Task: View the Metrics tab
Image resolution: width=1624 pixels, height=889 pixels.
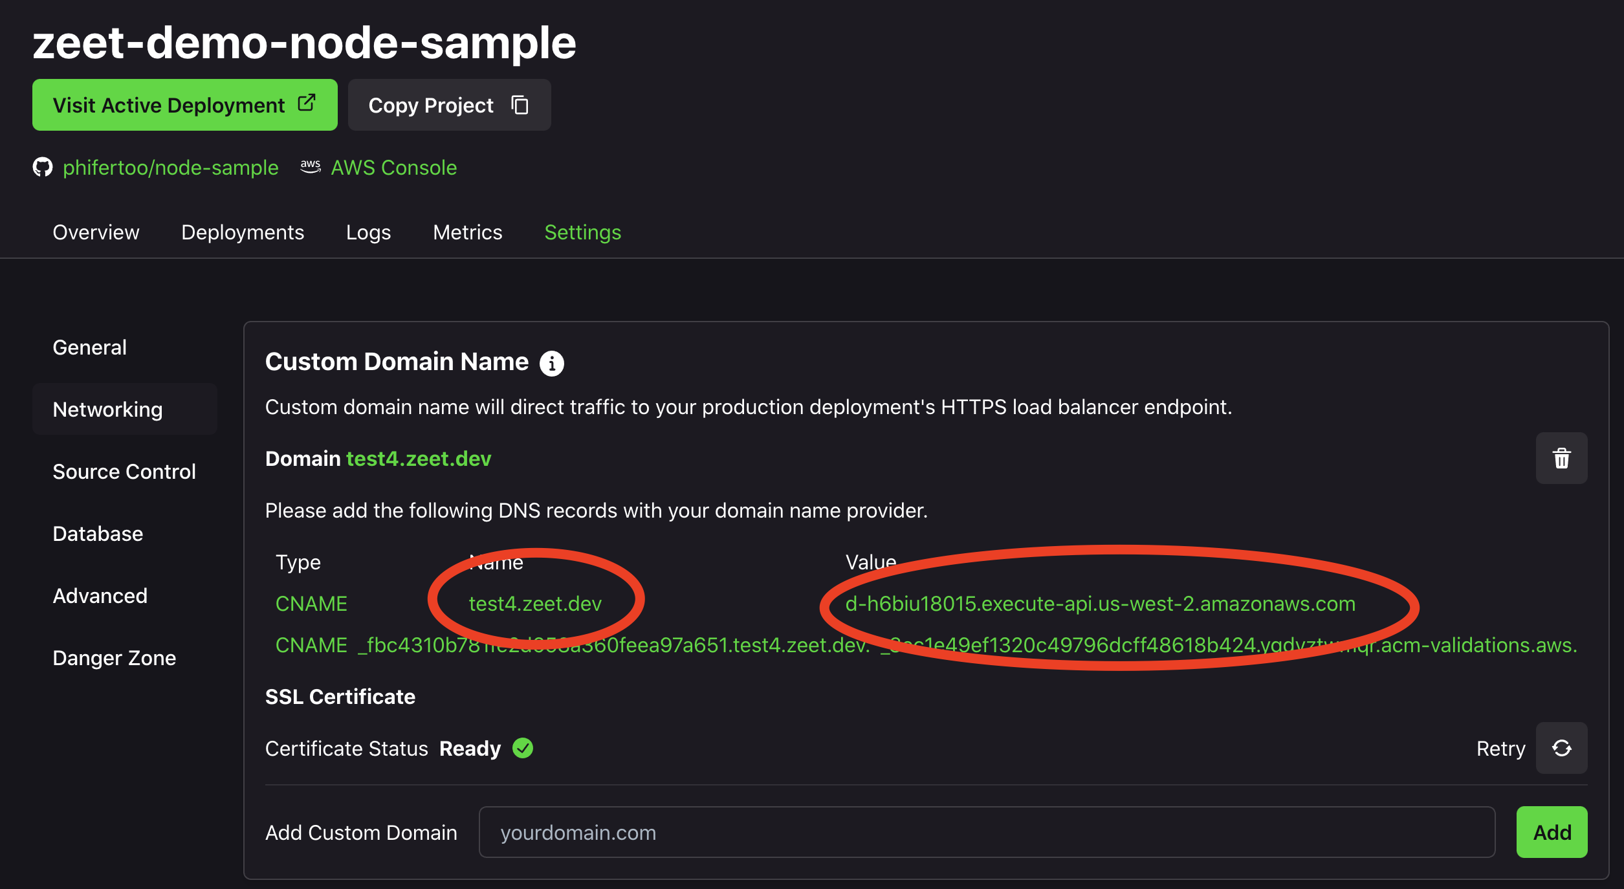Action: point(467,232)
